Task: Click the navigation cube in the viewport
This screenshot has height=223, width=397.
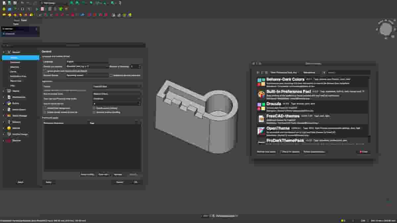Action: (x=385, y=30)
